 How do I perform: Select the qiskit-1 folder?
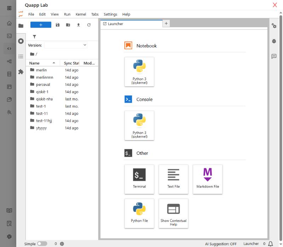click(62, 92)
